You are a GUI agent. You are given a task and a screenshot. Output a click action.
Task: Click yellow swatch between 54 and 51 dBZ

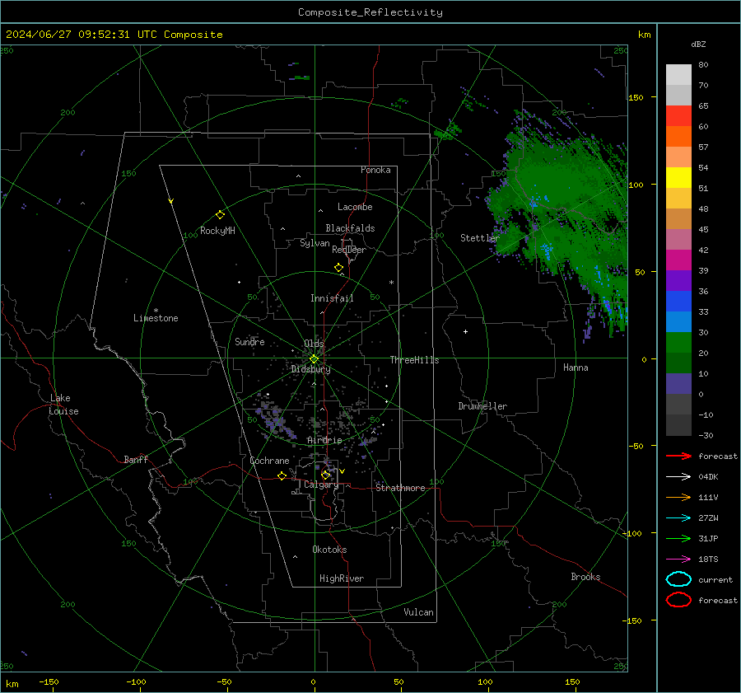point(678,177)
